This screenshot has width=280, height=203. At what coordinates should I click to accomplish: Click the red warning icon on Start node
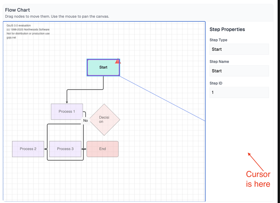(118, 61)
